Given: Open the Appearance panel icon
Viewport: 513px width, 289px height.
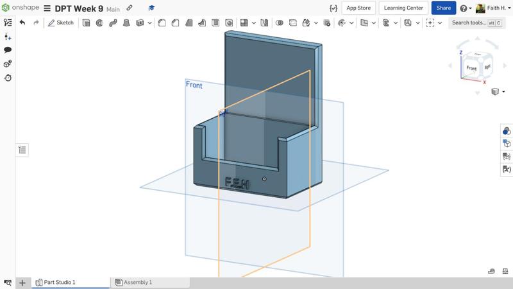Looking at the screenshot, I should [x=507, y=131].
